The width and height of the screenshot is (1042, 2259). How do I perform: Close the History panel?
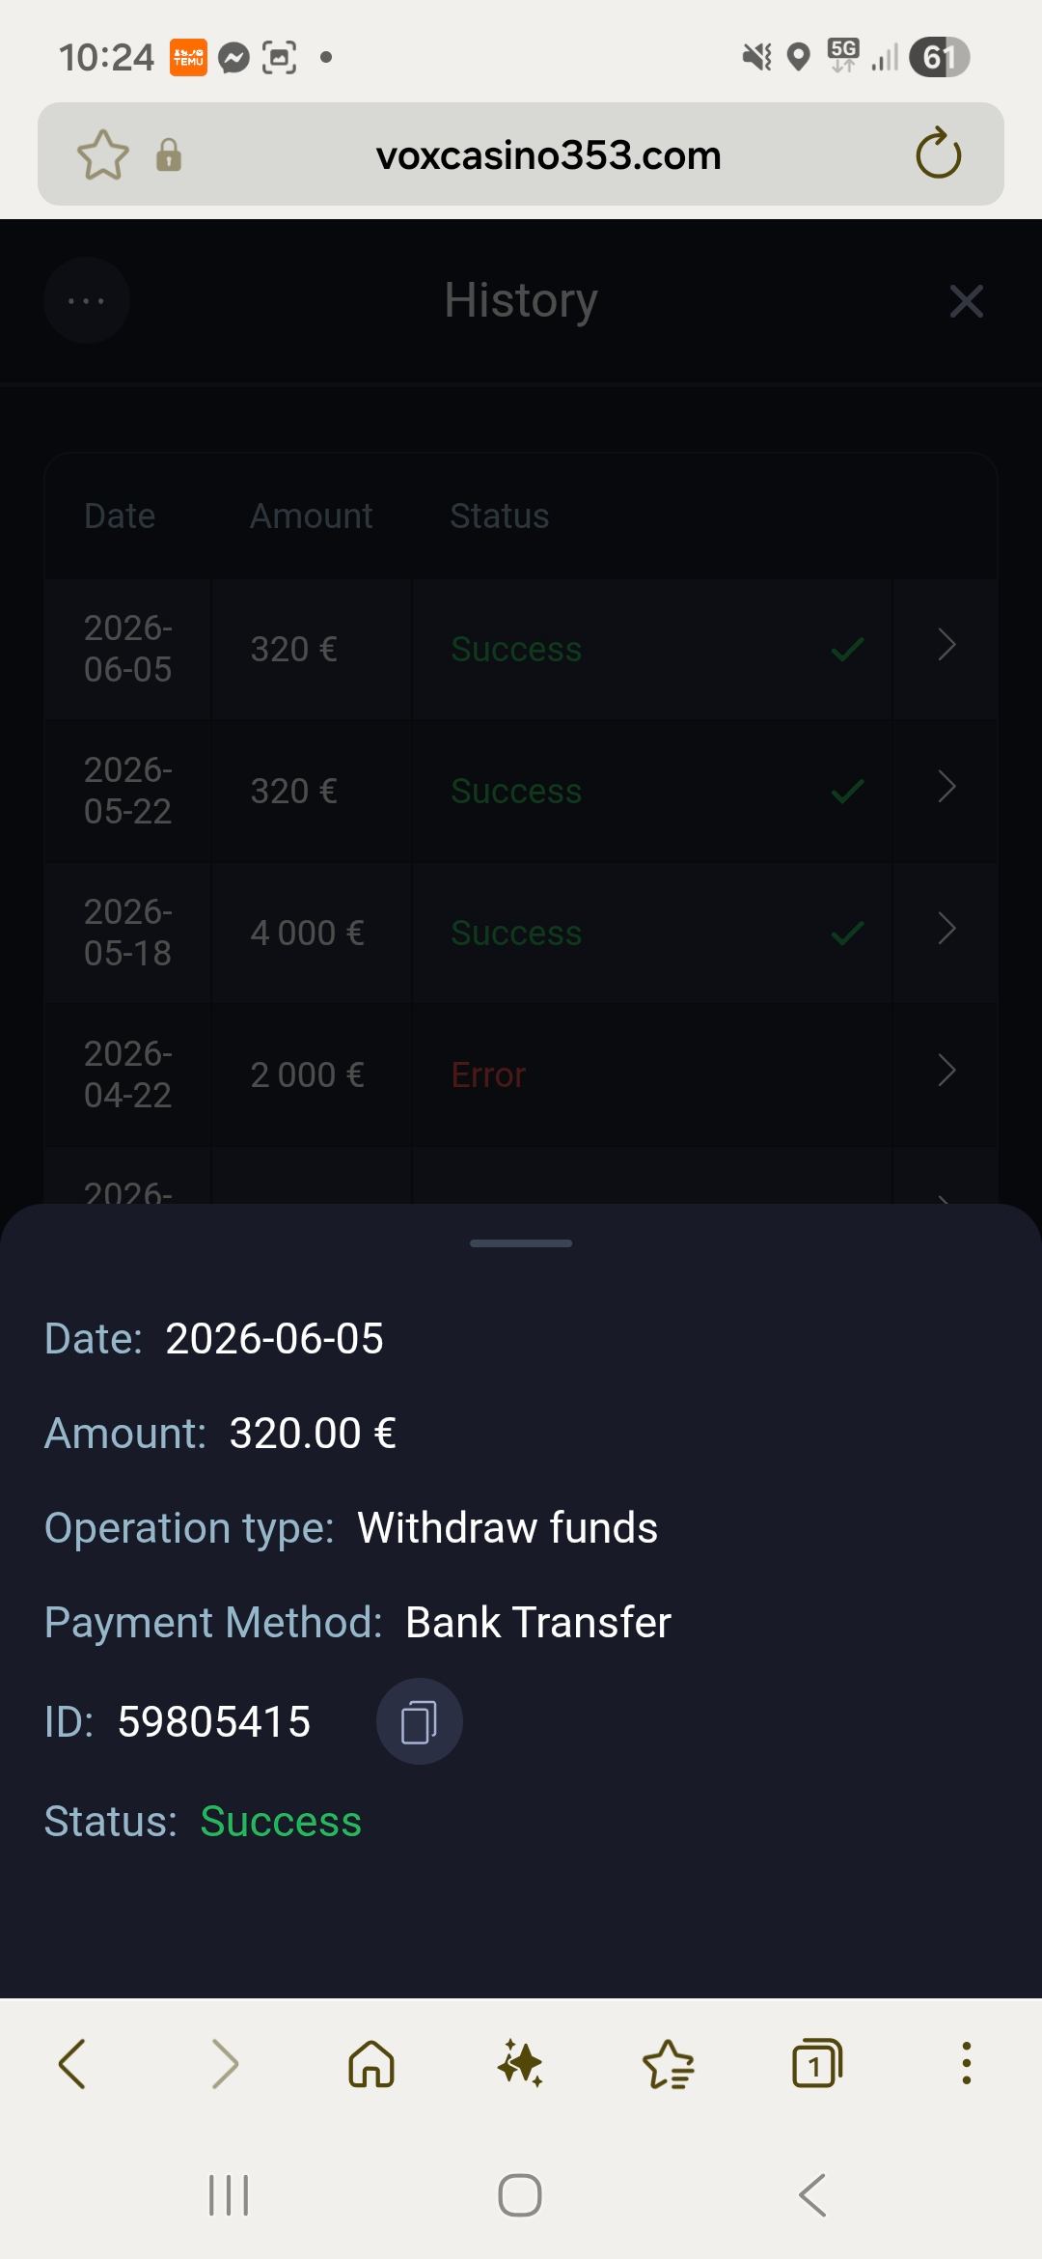pos(966,301)
